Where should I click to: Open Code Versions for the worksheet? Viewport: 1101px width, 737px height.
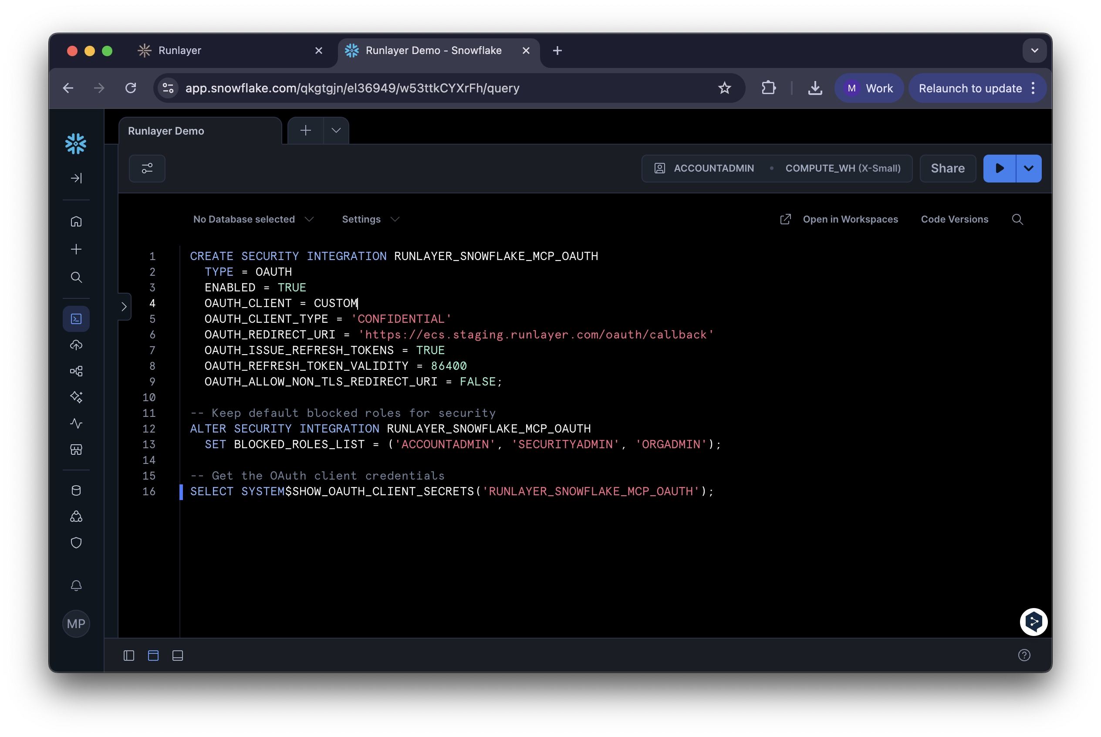point(954,219)
